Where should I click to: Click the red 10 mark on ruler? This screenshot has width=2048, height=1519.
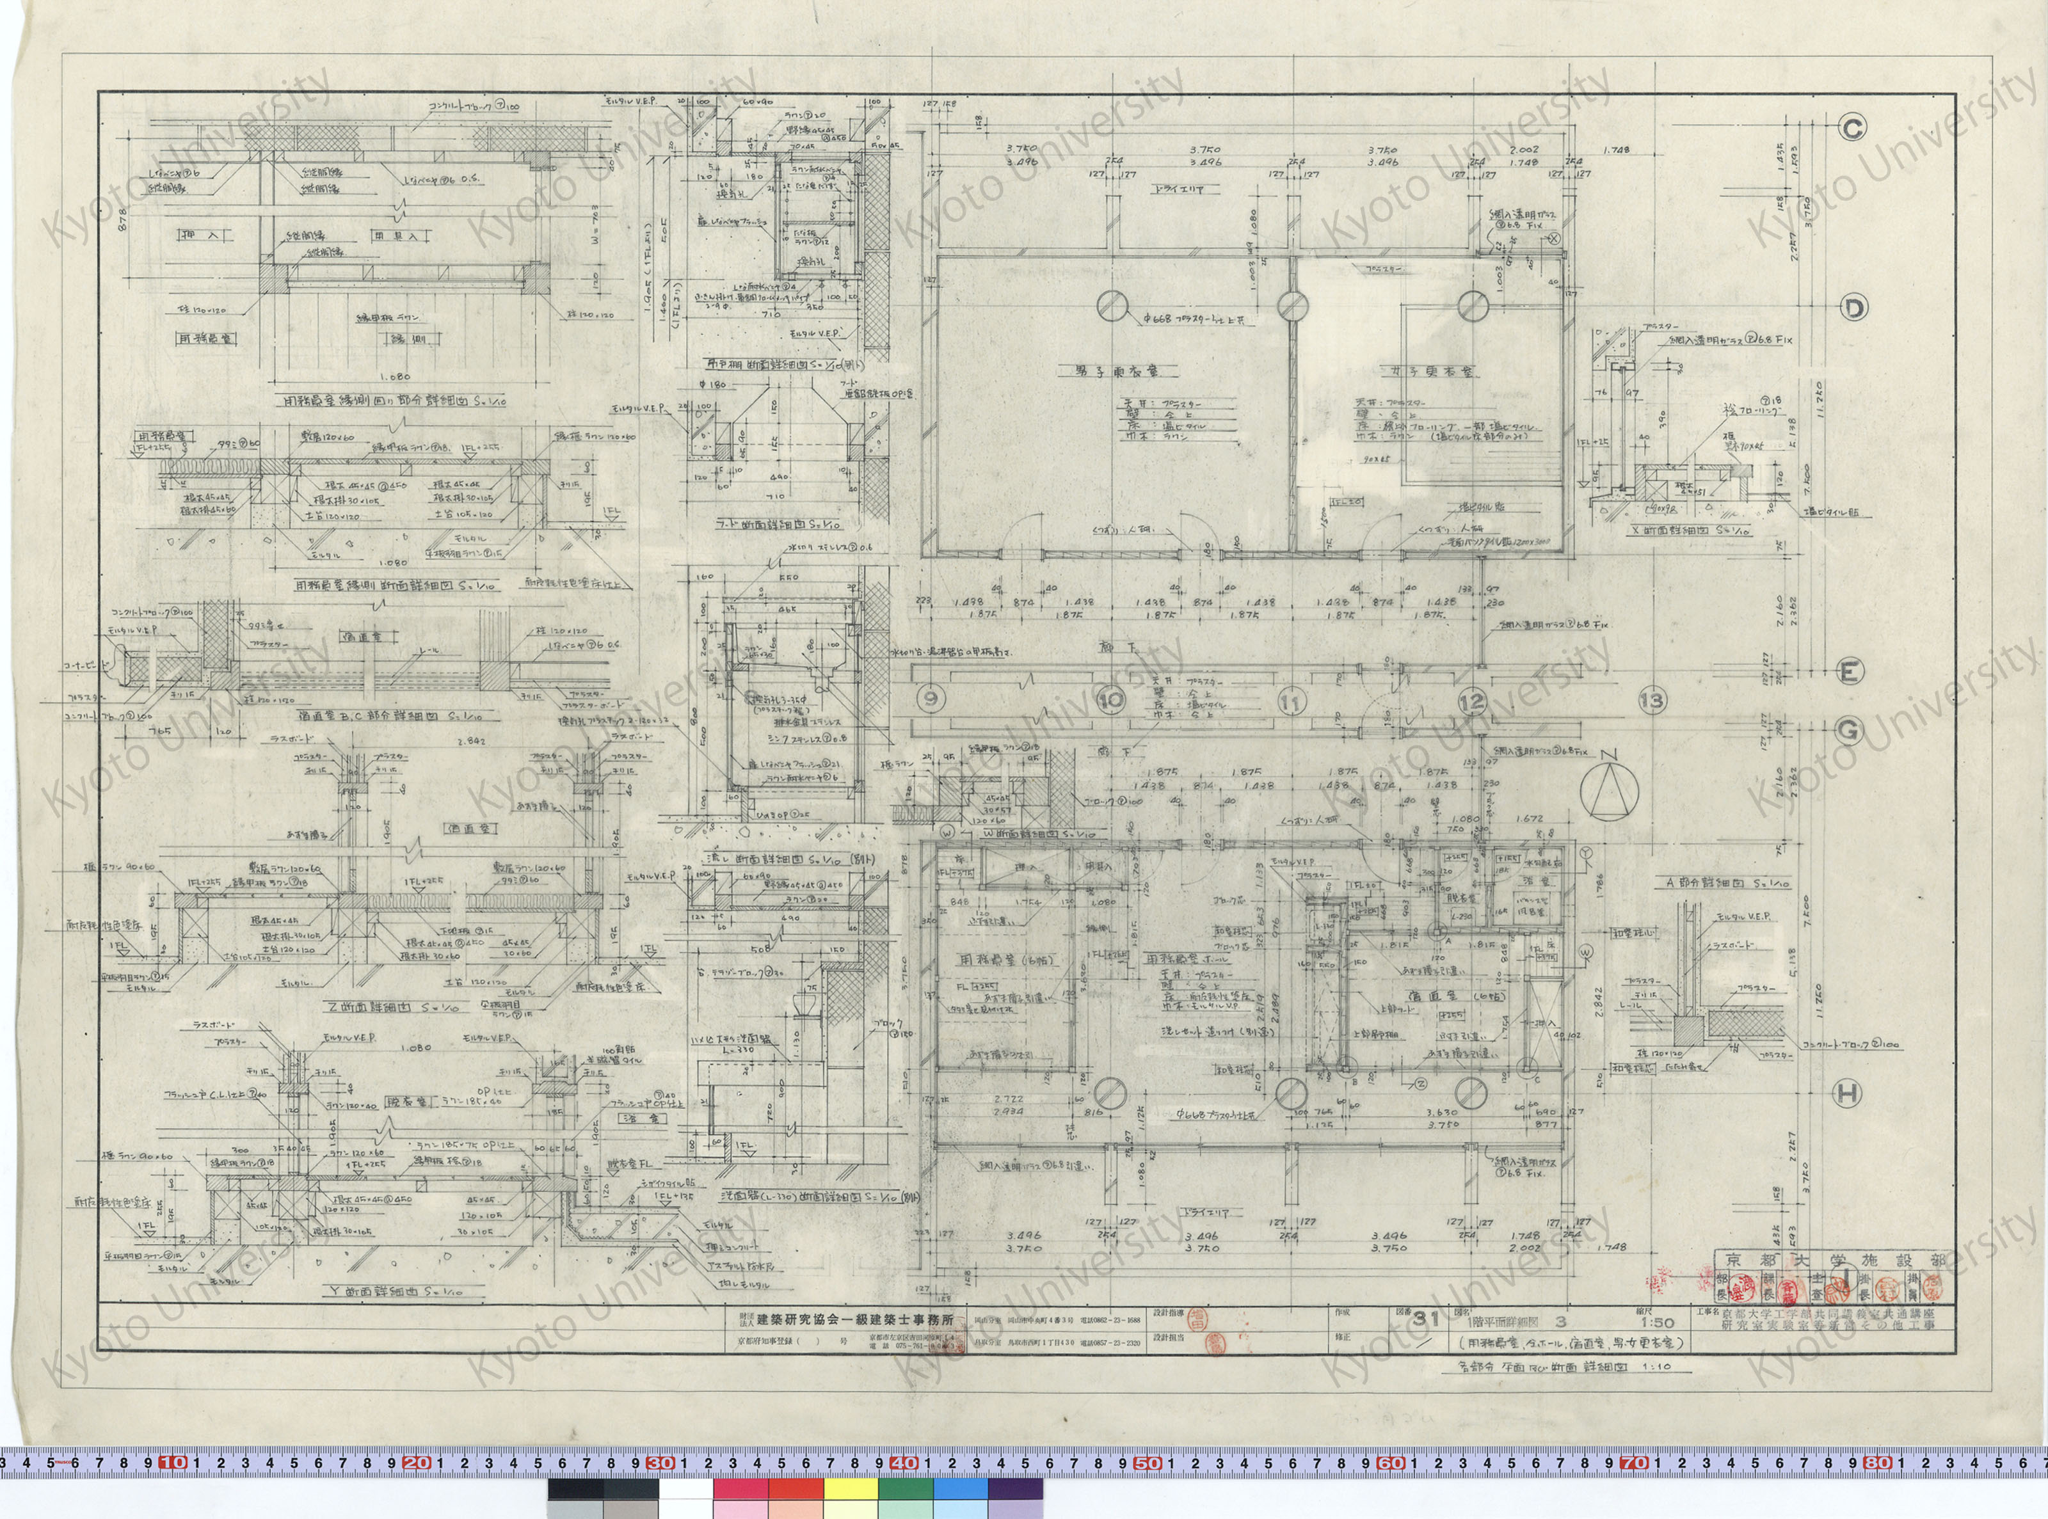coord(173,1462)
